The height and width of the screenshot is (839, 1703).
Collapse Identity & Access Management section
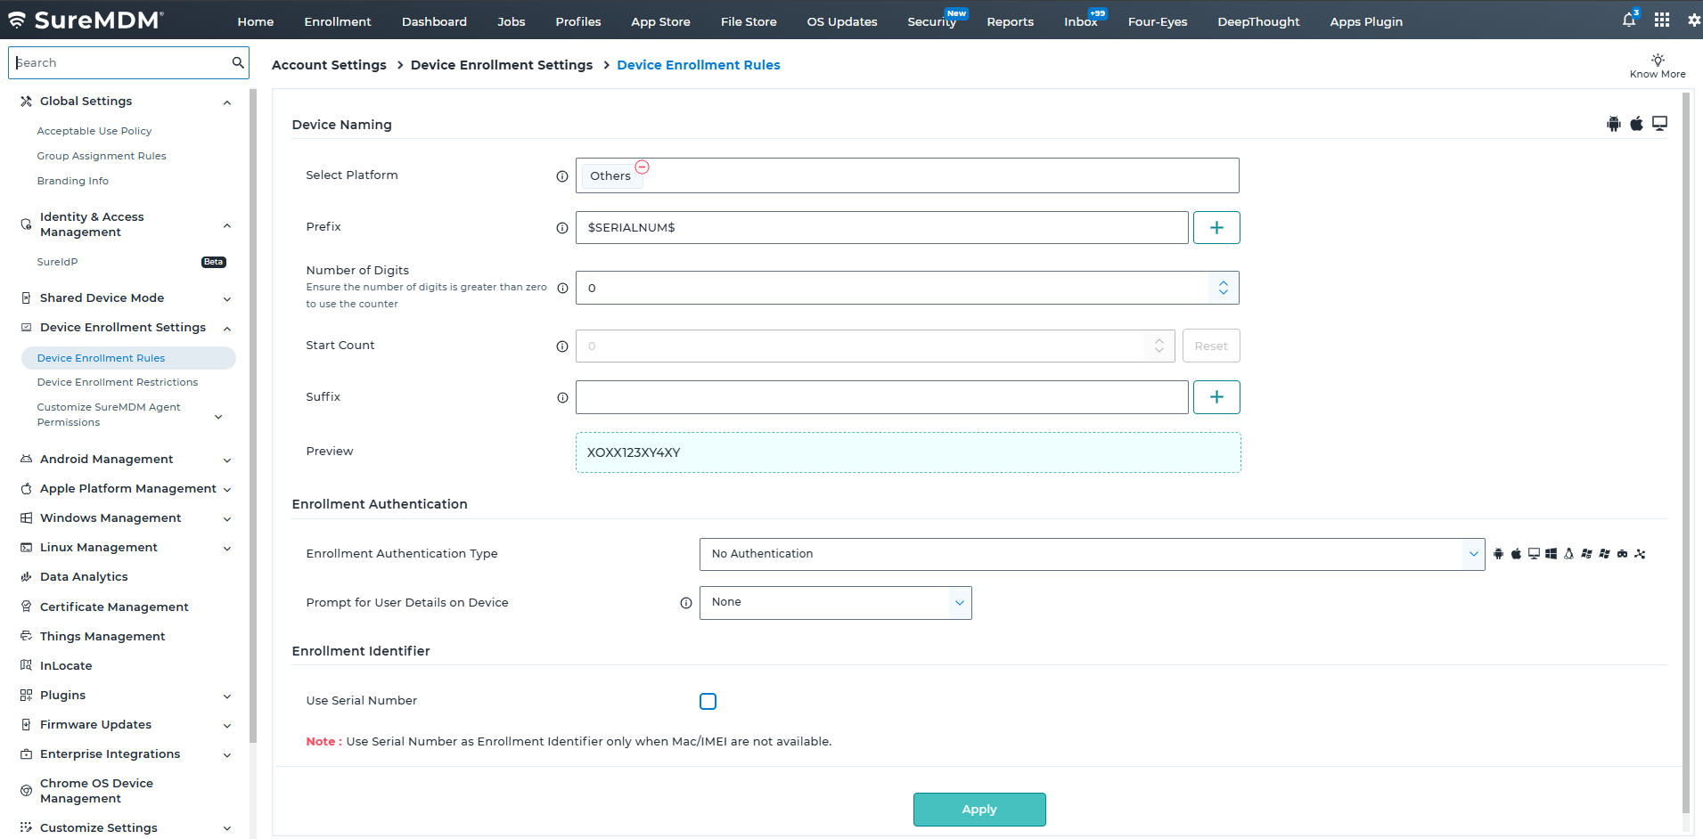click(227, 225)
